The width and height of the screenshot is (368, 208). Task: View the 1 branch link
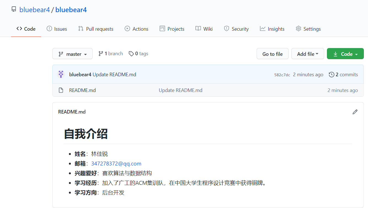tap(111, 54)
